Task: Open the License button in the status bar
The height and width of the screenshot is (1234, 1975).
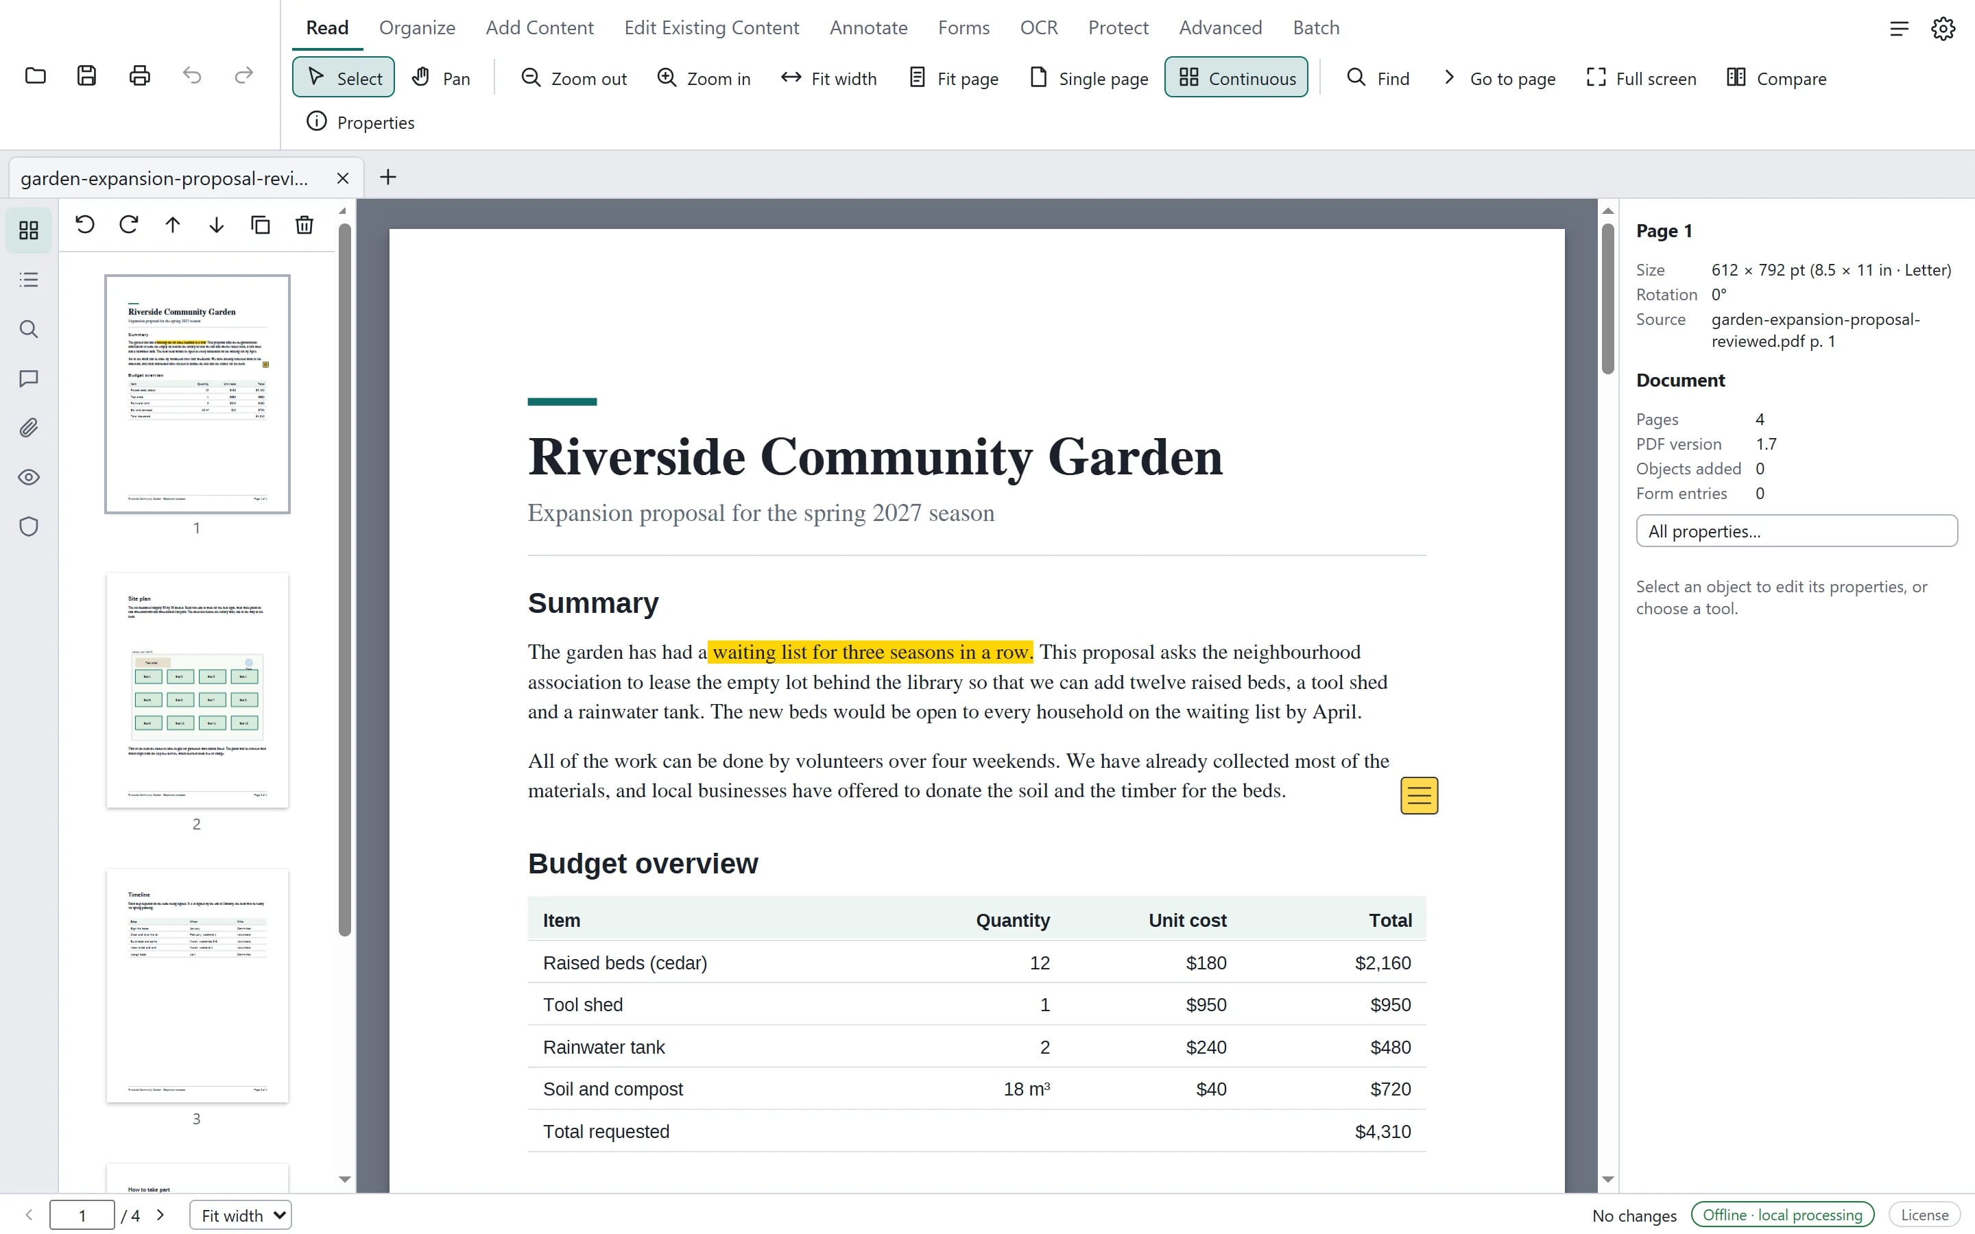Action: coord(1924,1215)
